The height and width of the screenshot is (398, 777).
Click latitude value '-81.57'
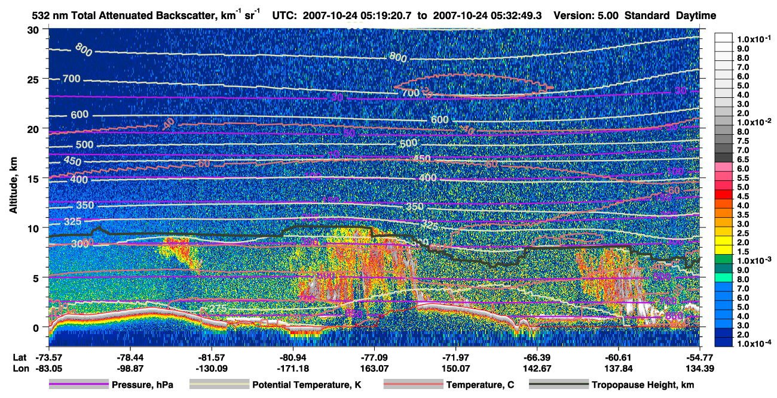[211, 357]
